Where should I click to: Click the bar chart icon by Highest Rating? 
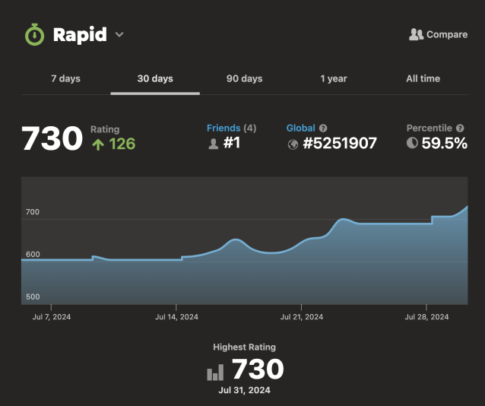point(216,372)
